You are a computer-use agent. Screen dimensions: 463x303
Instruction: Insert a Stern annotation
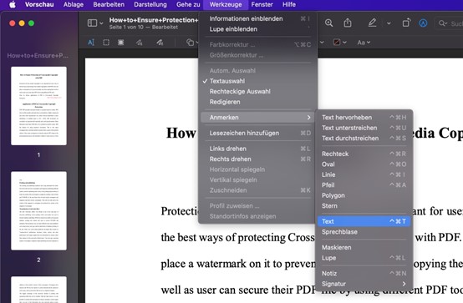[x=364, y=205]
